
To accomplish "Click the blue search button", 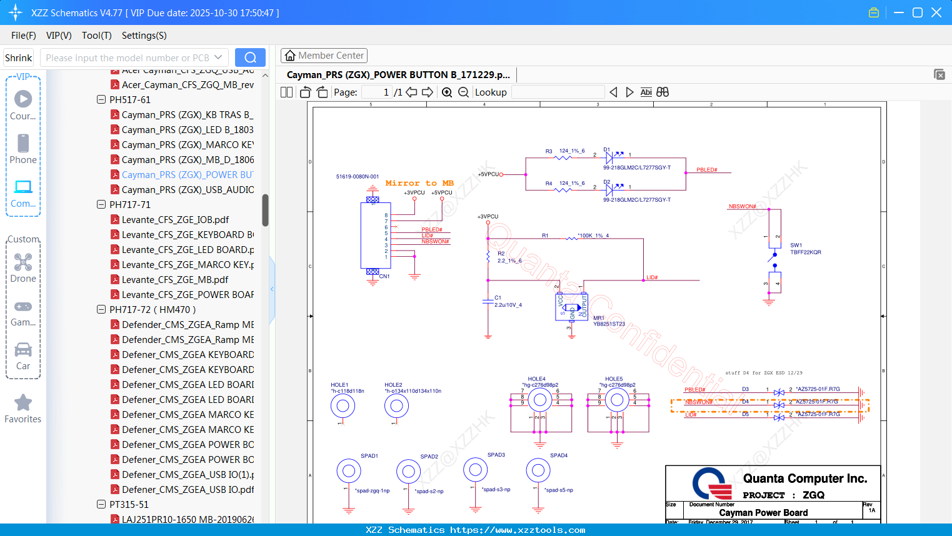I will (x=250, y=57).
